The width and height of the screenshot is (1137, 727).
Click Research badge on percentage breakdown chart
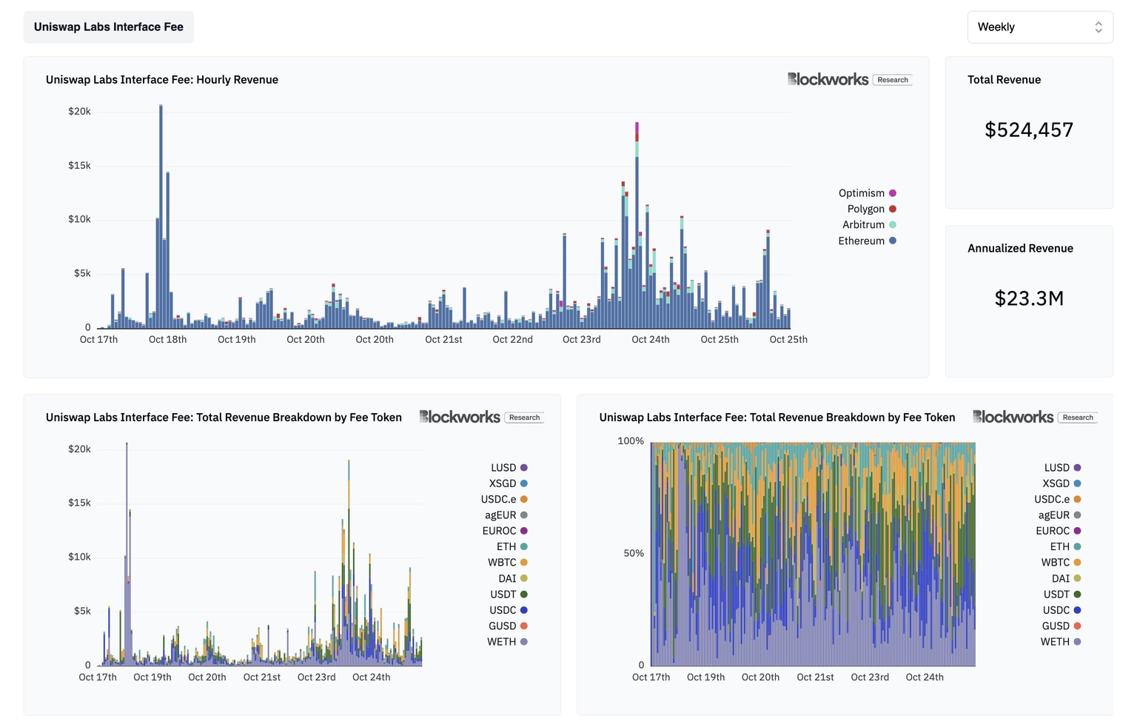[x=1078, y=418]
